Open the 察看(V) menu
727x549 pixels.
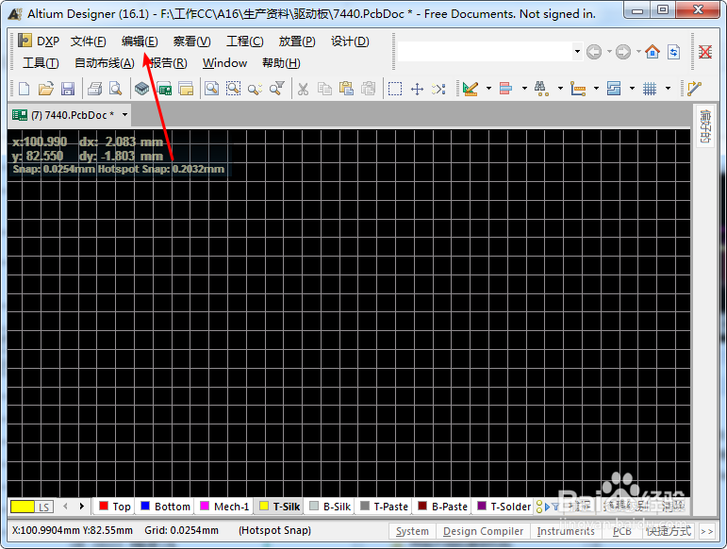(x=192, y=42)
